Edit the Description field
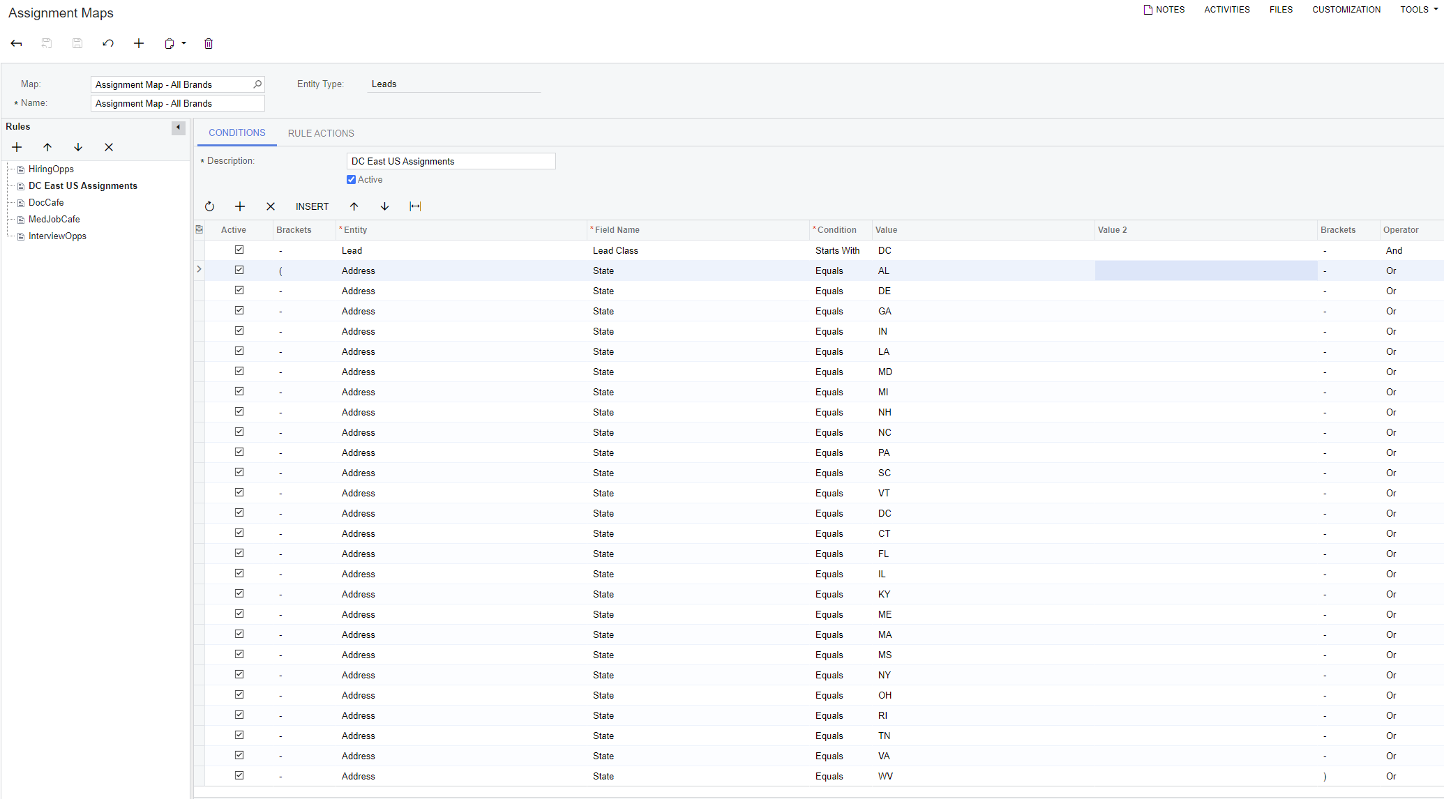Viewport: 1444px width, 799px height. 451,161
